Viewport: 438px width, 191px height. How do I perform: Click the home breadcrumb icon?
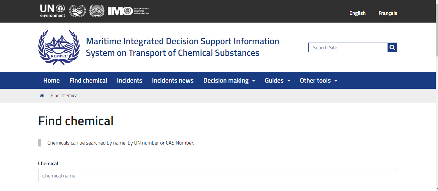(42, 95)
